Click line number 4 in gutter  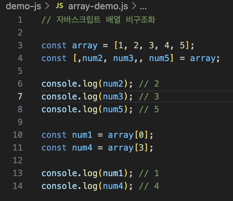click(x=20, y=58)
